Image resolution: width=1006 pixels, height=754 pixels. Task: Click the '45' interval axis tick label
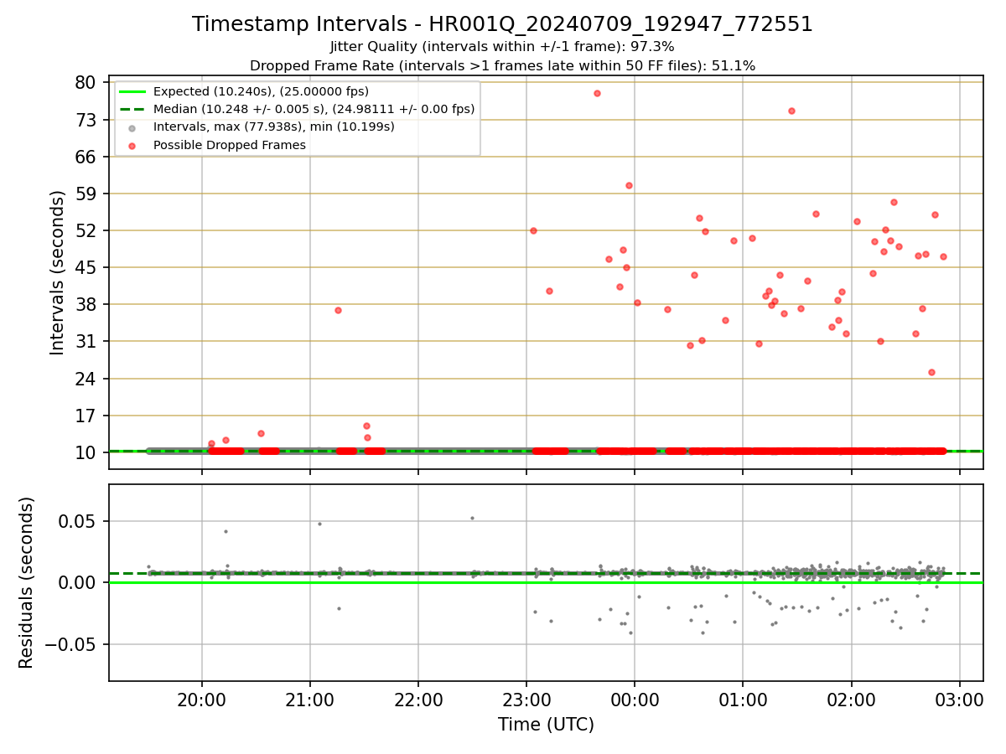[x=86, y=267]
